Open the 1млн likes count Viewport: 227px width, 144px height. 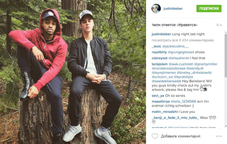pos(174,25)
